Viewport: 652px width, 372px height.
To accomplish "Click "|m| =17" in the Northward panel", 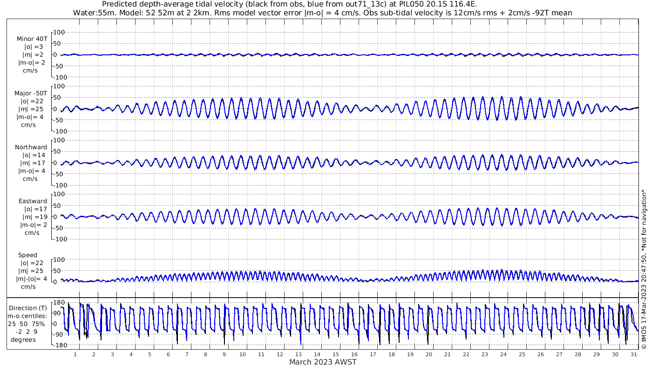I will 32,163.
